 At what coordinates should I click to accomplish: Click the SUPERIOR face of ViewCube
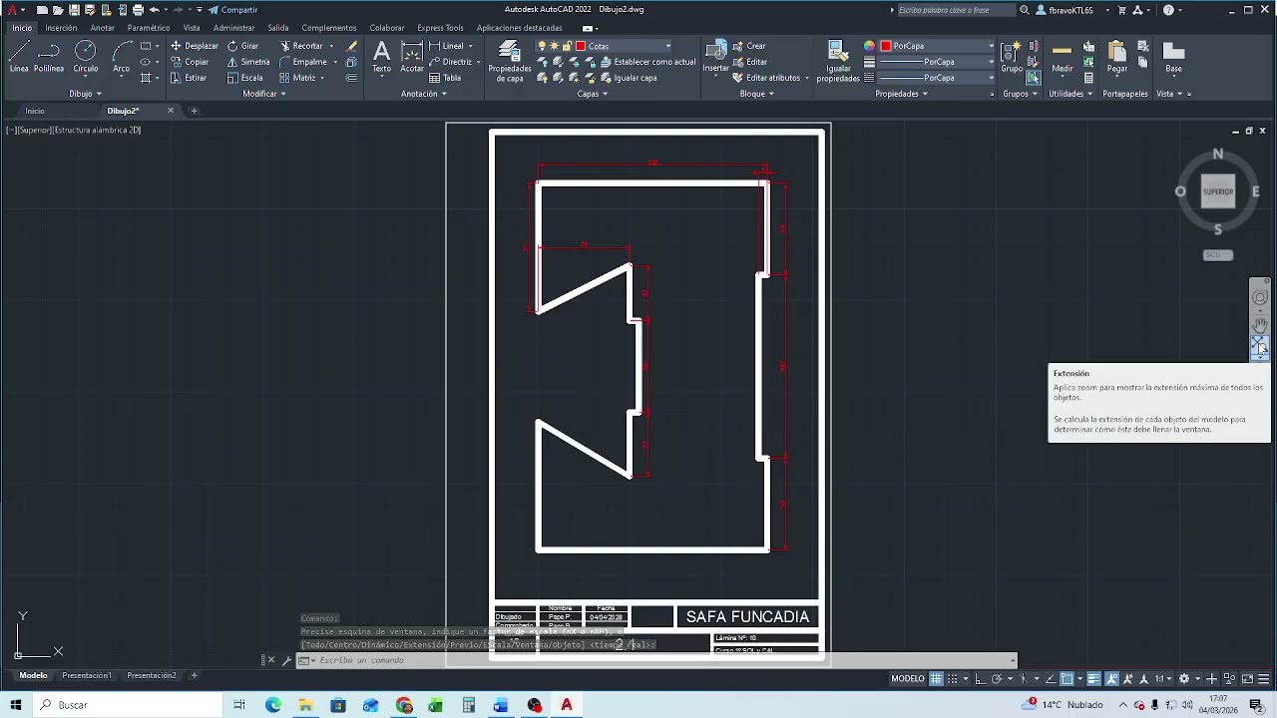pos(1218,191)
